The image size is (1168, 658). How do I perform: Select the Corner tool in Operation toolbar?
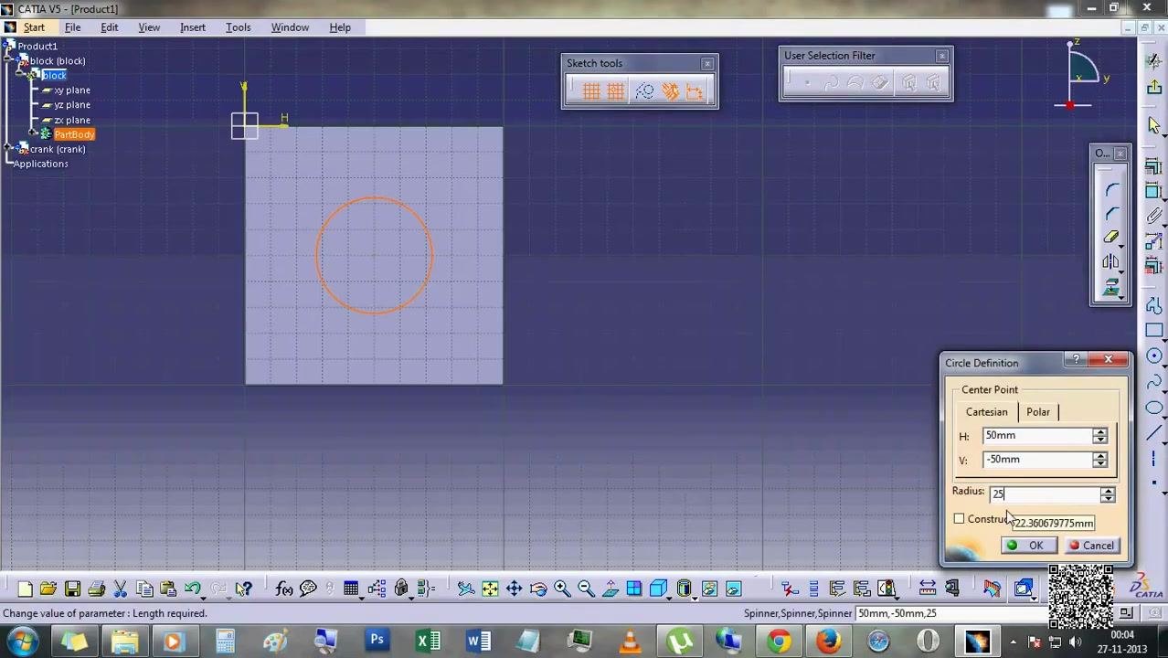(x=1111, y=189)
